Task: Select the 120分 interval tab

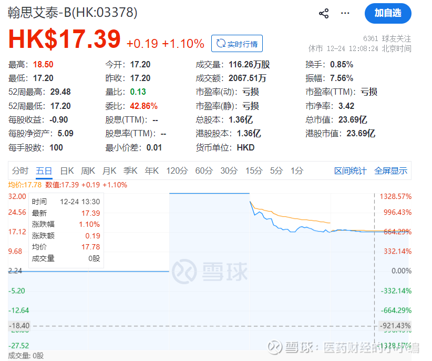Action: pyautogui.click(x=177, y=171)
